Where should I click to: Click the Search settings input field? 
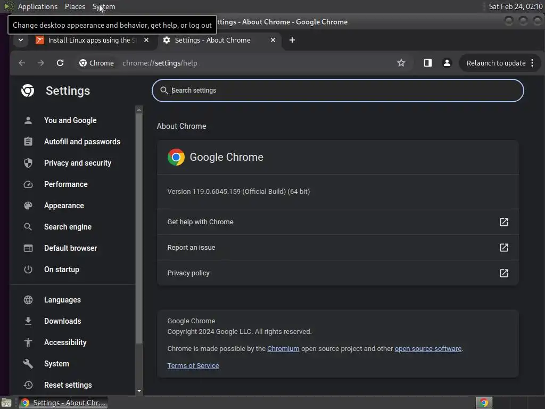pyautogui.click(x=338, y=91)
